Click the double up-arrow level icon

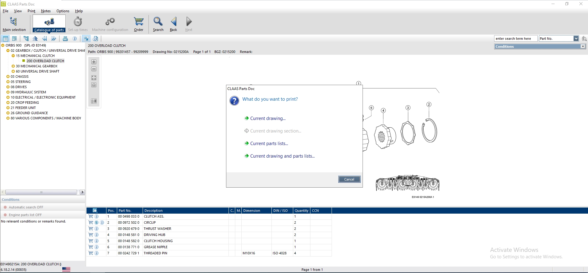click(35, 39)
